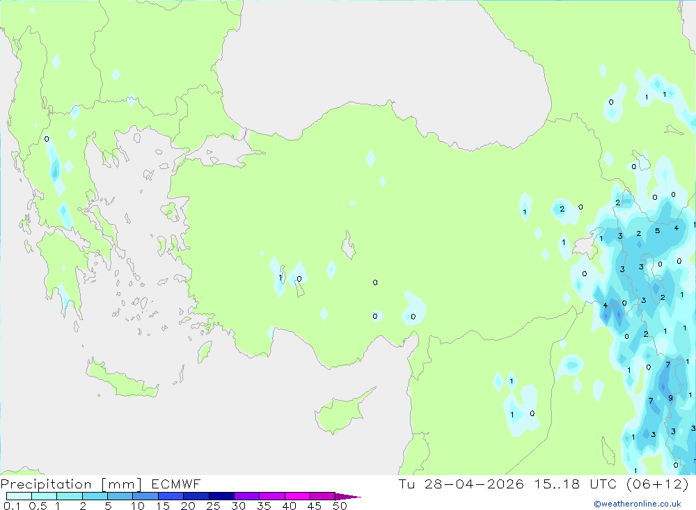The height and width of the screenshot is (510, 696).
Task: Select the 'Precipitation [mm]' title text
Action: click(71, 484)
